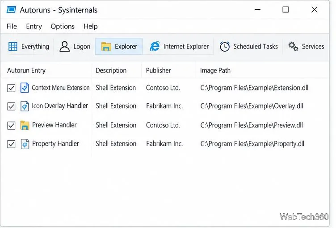The width and height of the screenshot is (336, 228).
Task: Select the Explorer tab label
Action: point(126,46)
